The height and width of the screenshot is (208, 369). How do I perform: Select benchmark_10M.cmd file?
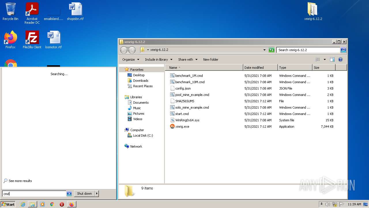pos(190,82)
